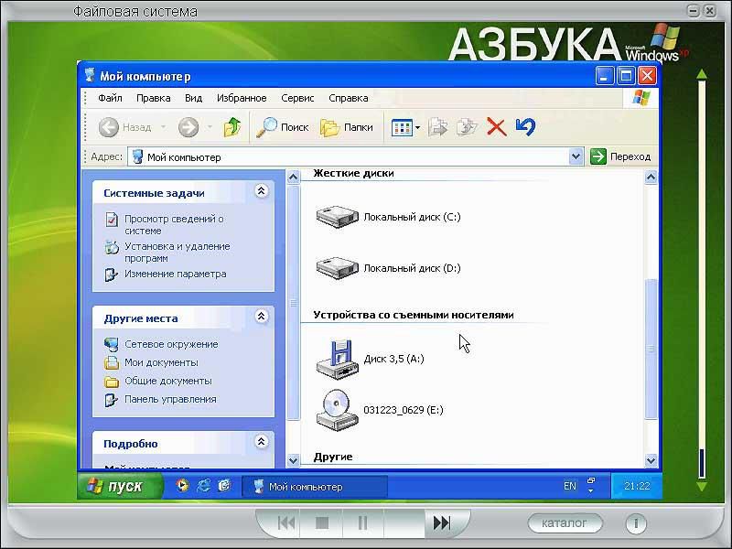Select the 3.5 floppy disk (A:)
This screenshot has width=732, height=549.
(336, 358)
